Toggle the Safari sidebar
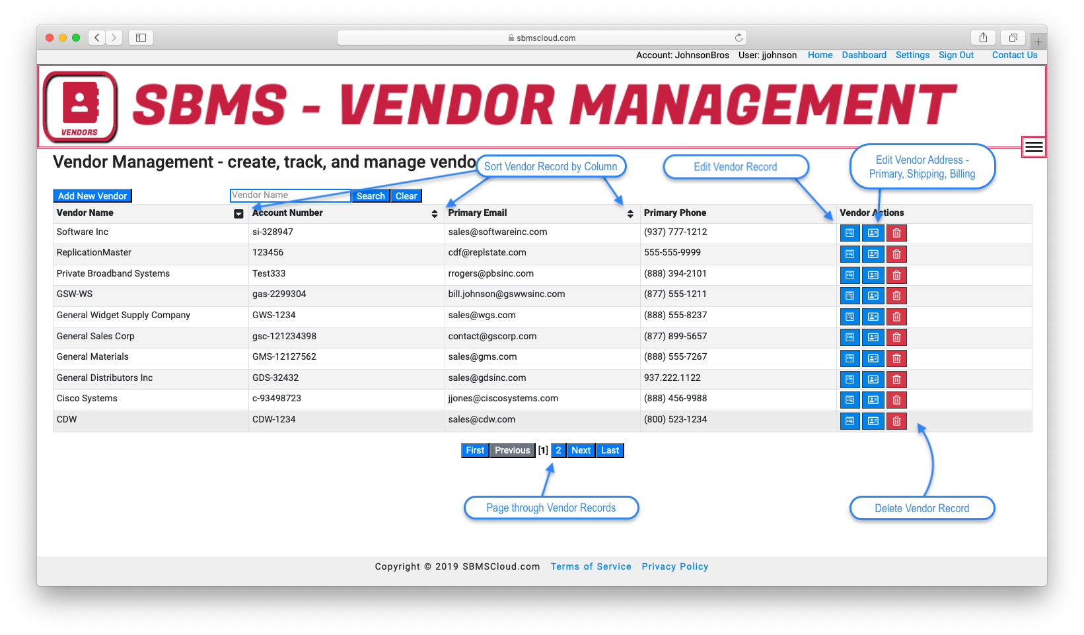 point(141,38)
